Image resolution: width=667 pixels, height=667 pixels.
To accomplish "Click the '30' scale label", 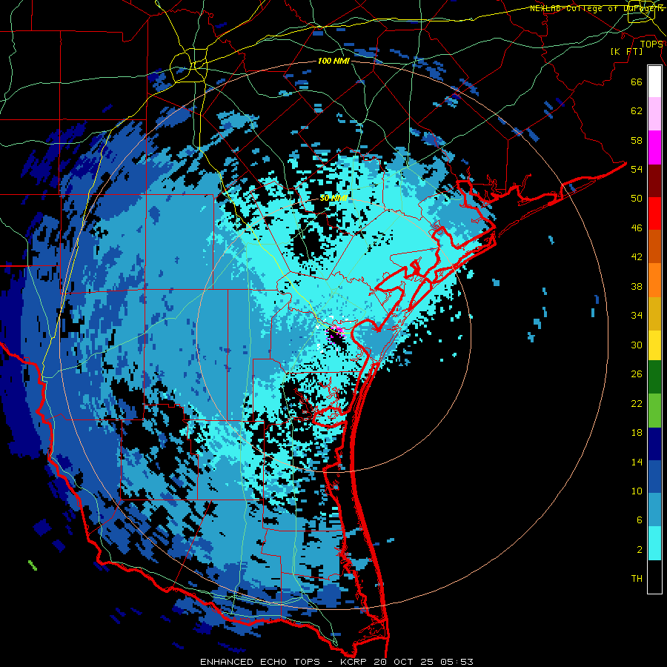I will (x=637, y=345).
